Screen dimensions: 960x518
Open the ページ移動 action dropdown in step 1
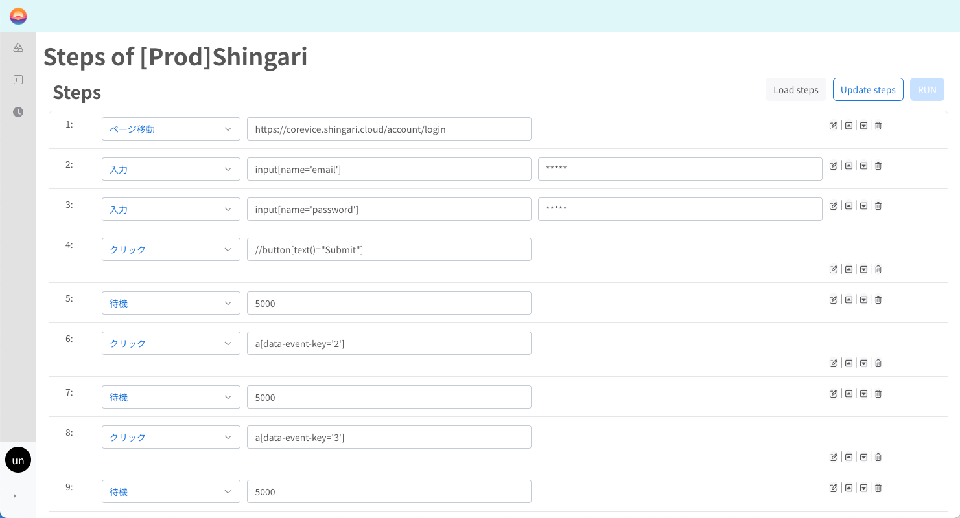tap(170, 129)
